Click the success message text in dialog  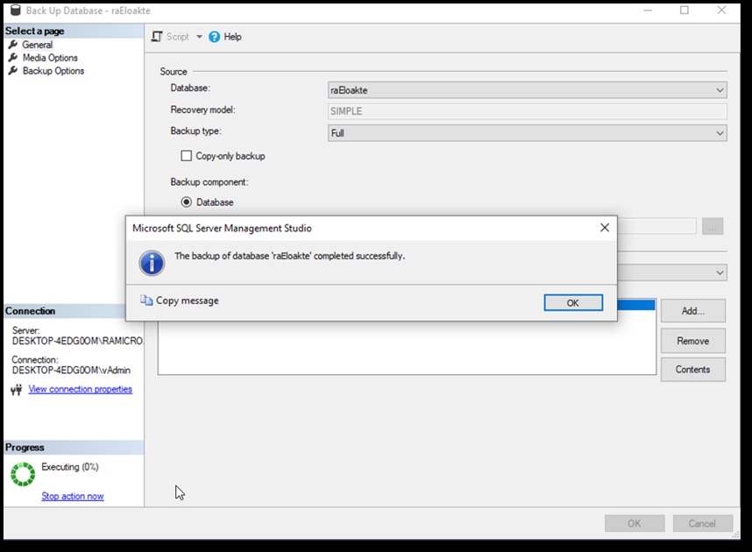click(290, 256)
